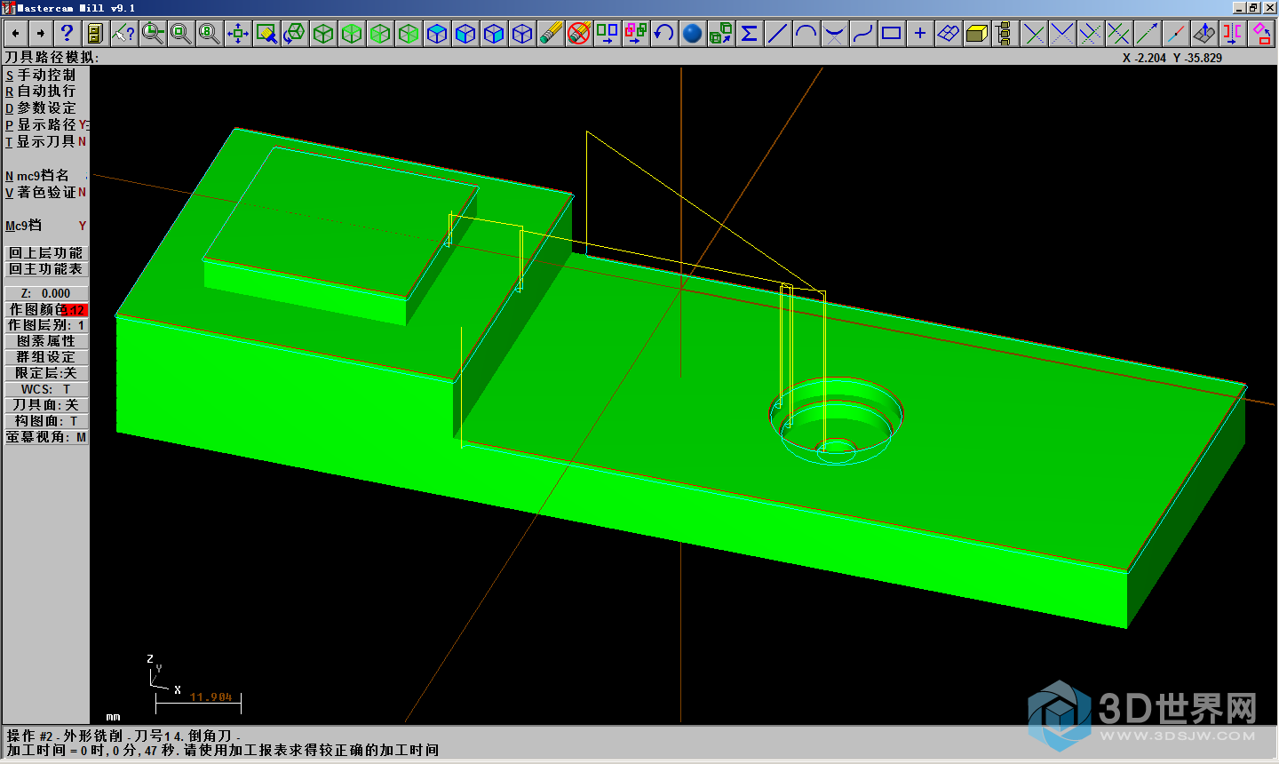Click the yellow solid block icon
The height and width of the screenshot is (764, 1279).
[977, 34]
